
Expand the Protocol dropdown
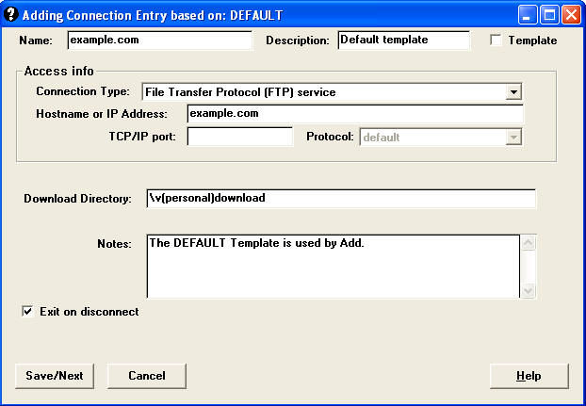coord(513,137)
